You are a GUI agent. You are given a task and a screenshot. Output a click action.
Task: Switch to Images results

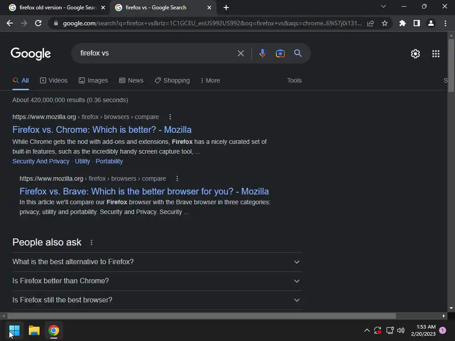tap(93, 80)
